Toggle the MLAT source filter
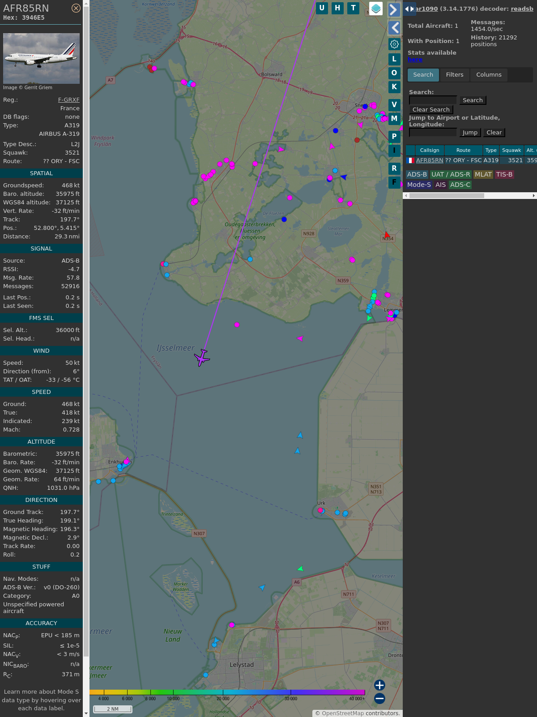This screenshot has height=717, width=537. click(483, 174)
